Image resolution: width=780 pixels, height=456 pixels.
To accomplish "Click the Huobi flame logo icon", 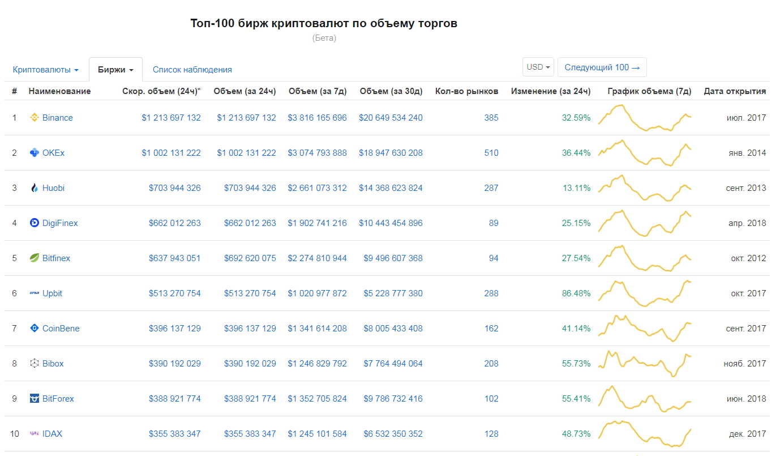I will click(x=34, y=188).
